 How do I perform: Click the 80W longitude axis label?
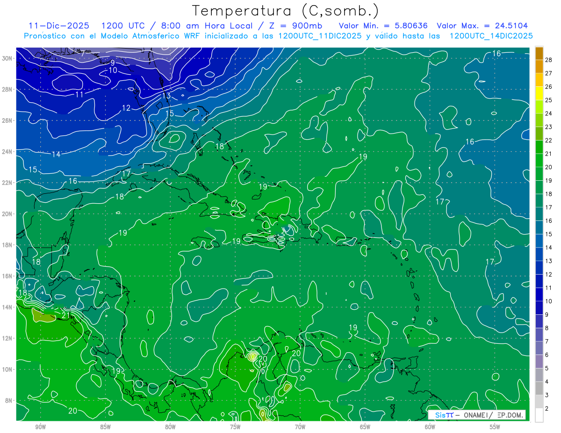[x=170, y=427]
